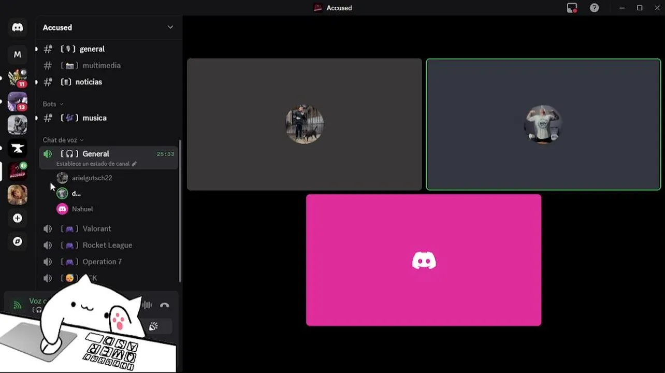Screen dimensions: 665x373
Task: Toggle the noise suppression waveform icon
Action: tap(148, 305)
